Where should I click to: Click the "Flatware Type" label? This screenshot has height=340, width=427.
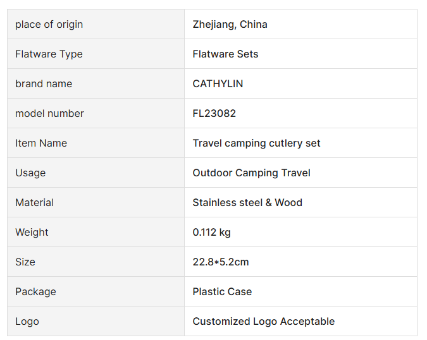(49, 54)
